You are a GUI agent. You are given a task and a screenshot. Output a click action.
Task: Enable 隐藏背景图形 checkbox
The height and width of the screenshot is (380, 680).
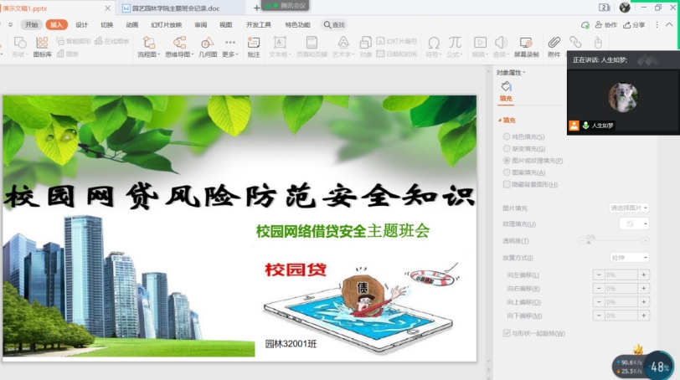coord(506,184)
